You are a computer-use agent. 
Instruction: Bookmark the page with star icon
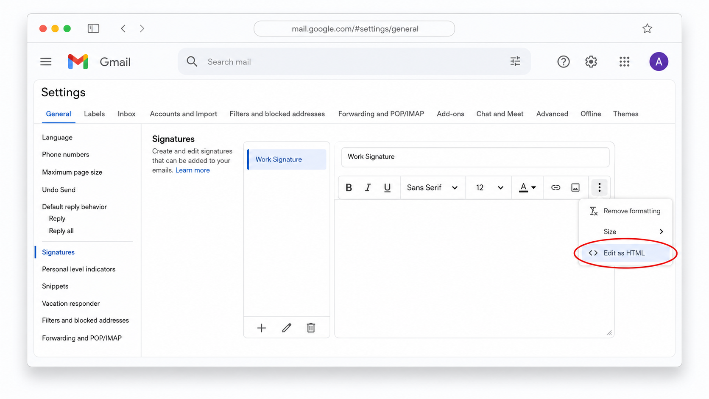coord(647,28)
